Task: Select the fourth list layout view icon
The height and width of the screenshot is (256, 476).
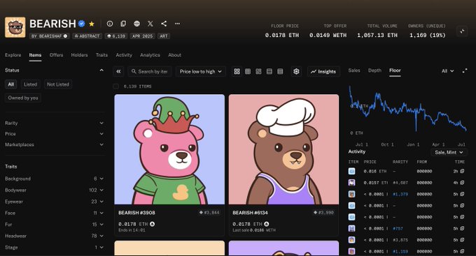Action: 269,71
